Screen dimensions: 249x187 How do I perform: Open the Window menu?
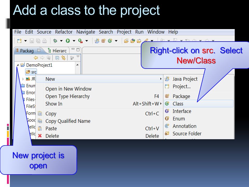pos(156,32)
